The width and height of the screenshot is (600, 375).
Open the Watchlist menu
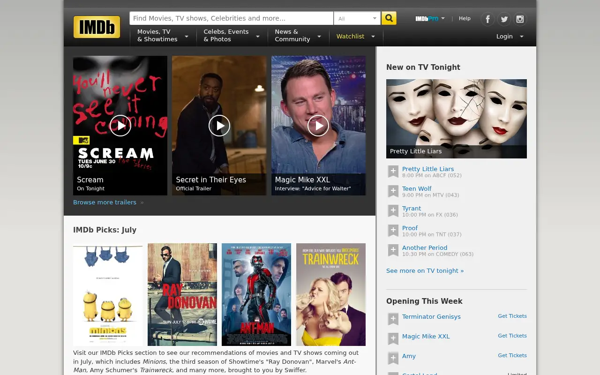point(356,36)
